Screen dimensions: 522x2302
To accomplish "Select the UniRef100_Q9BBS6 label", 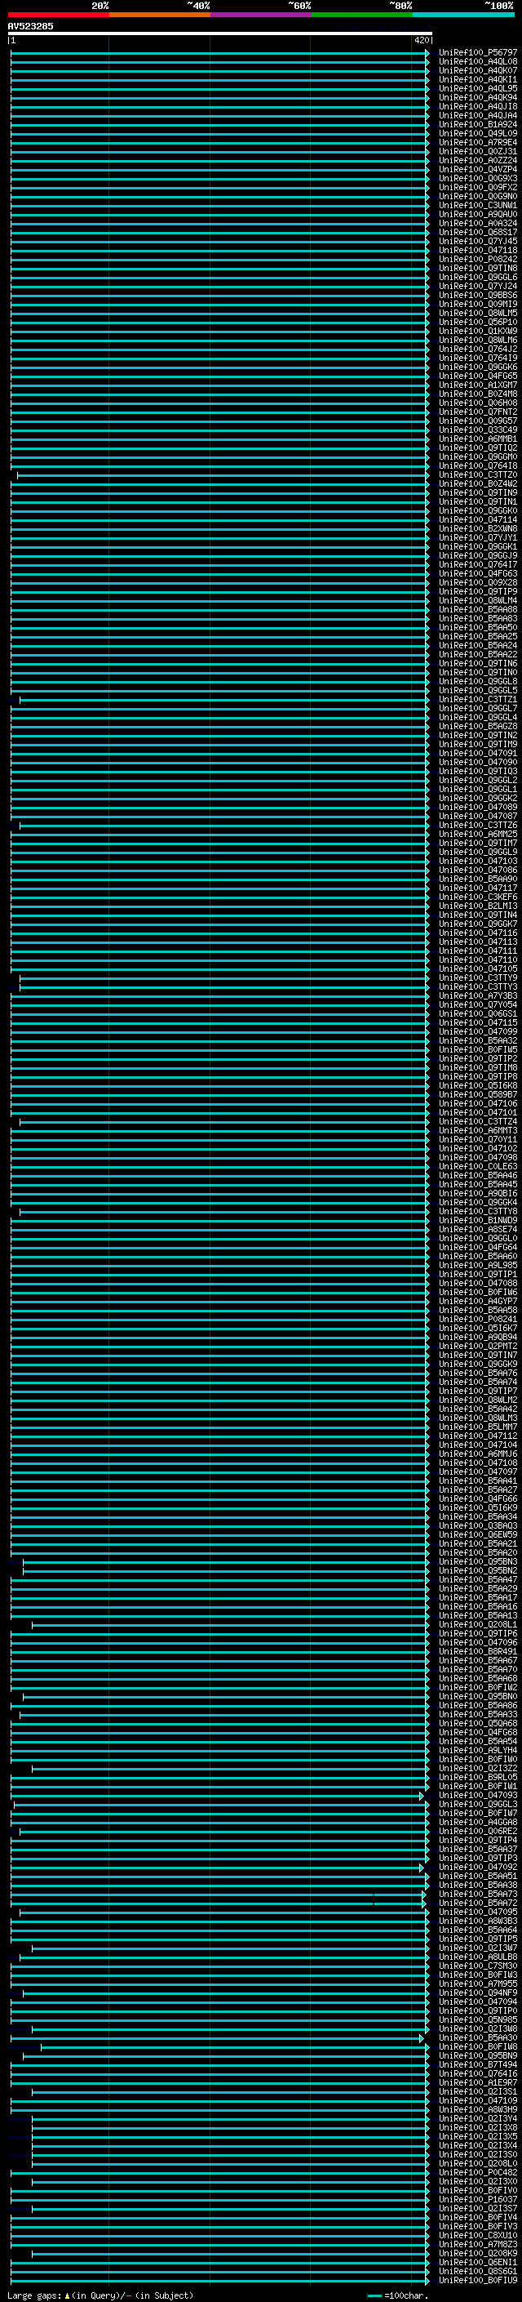I will [477, 295].
